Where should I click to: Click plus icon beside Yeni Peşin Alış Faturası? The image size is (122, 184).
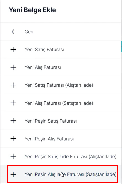13,139
